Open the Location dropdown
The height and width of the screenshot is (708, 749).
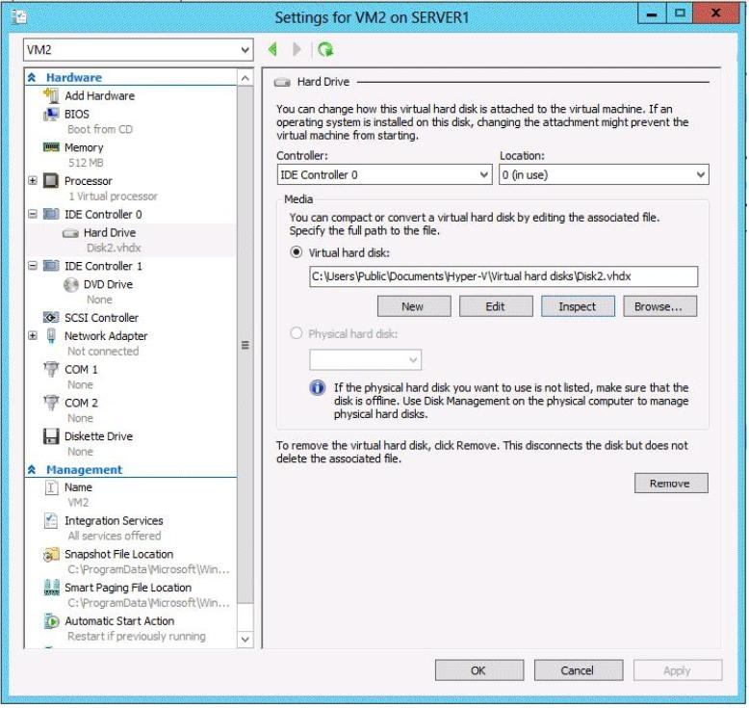click(x=604, y=175)
